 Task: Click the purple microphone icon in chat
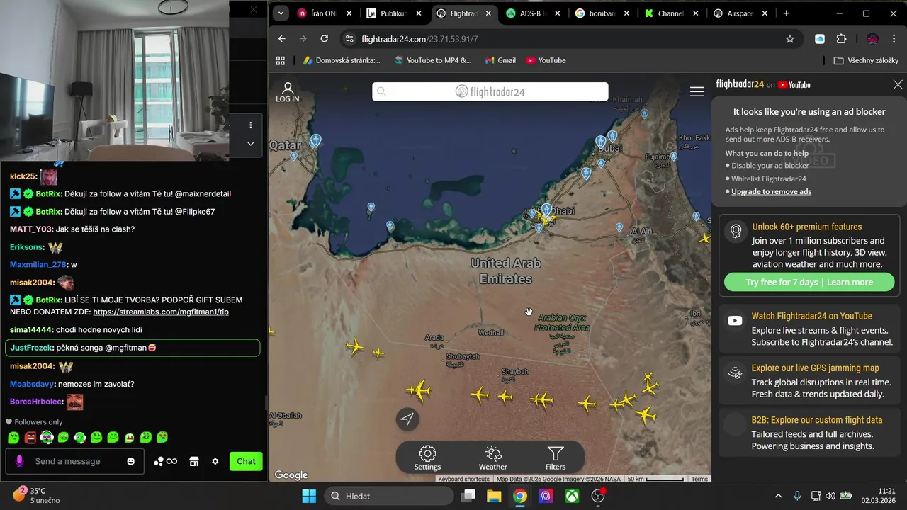click(19, 461)
